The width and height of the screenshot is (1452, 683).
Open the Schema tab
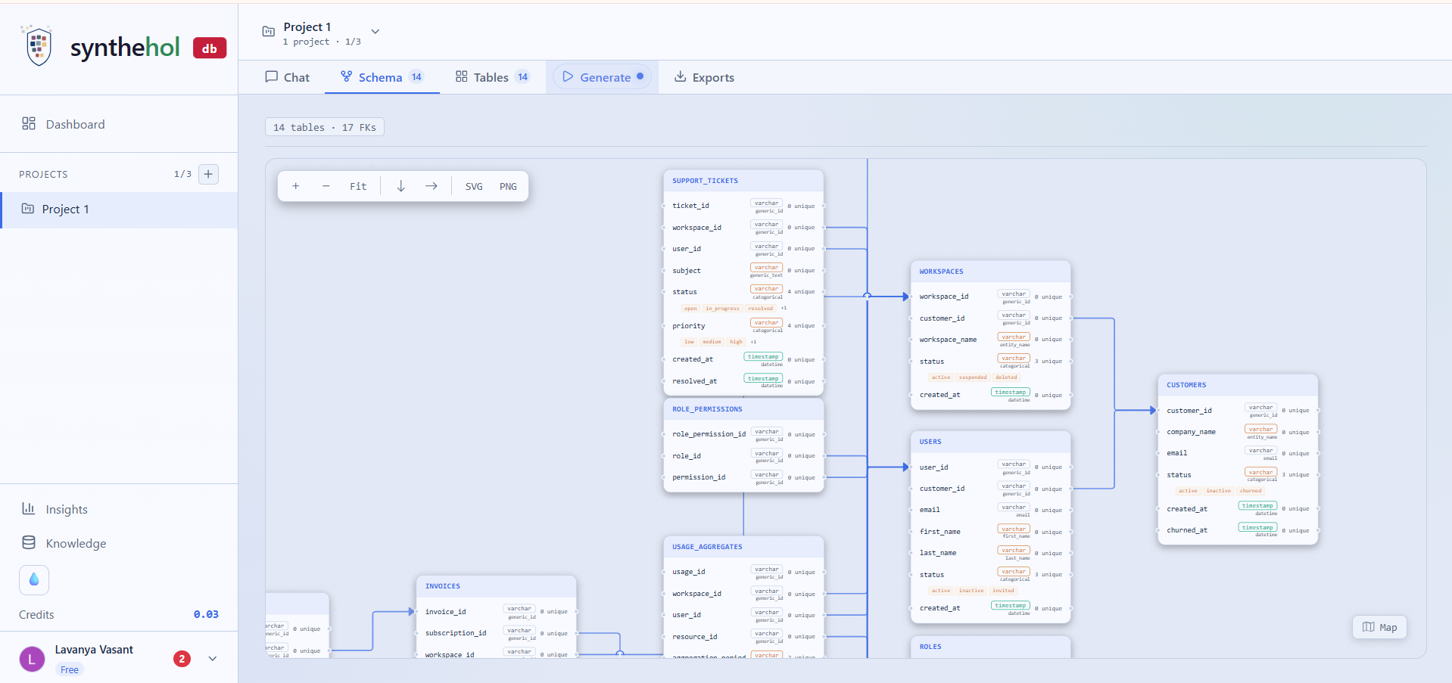click(x=382, y=77)
